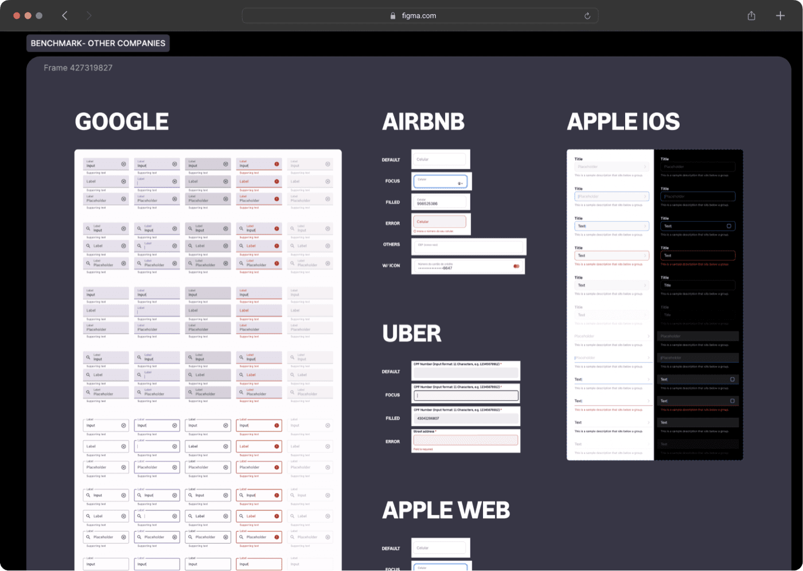
Task: Select Airbnb's filled field showing 998525386
Action: [x=440, y=202]
